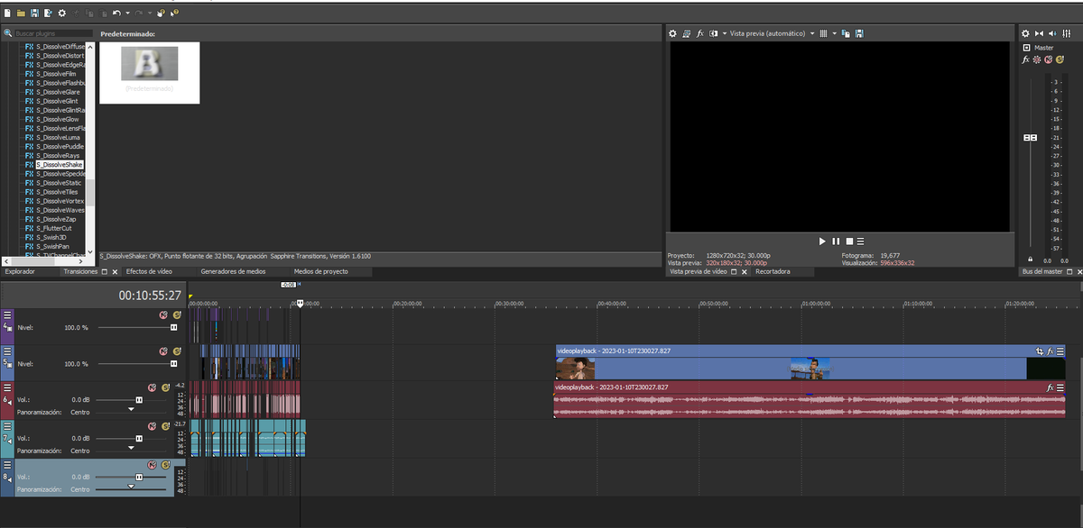Open the Generadores de medios tab
The width and height of the screenshot is (1083, 528).
(x=233, y=271)
